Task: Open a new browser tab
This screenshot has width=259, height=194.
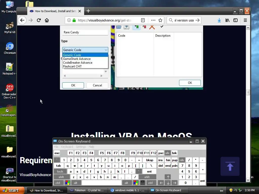Action: click(88, 11)
